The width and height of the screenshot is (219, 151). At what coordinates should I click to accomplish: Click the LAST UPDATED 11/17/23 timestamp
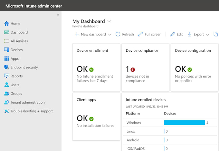point(147,107)
